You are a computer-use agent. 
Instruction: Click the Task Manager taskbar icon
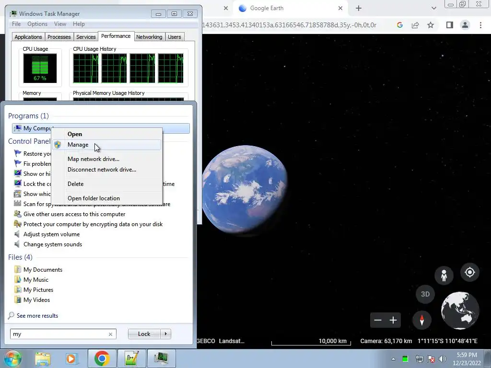(161, 358)
